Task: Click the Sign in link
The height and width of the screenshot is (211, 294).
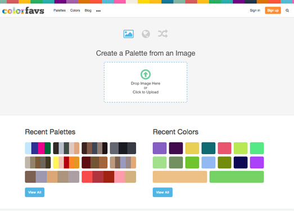Action: tap(255, 11)
